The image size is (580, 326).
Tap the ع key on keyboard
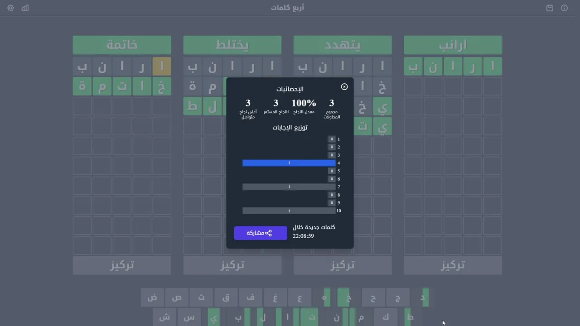(x=300, y=297)
